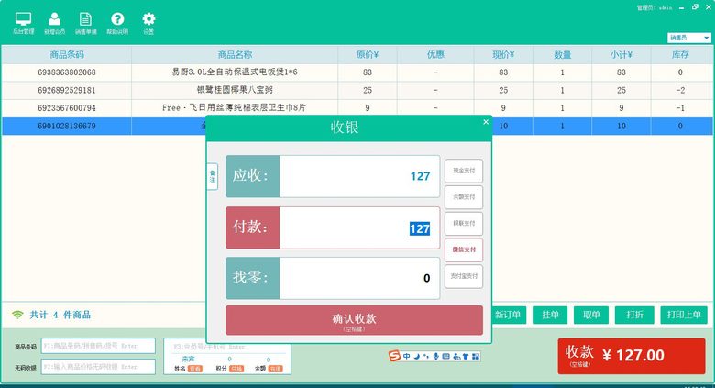Sort by 商品条码 column header
Image resolution: width=715 pixels, height=388 pixels.
[67, 55]
